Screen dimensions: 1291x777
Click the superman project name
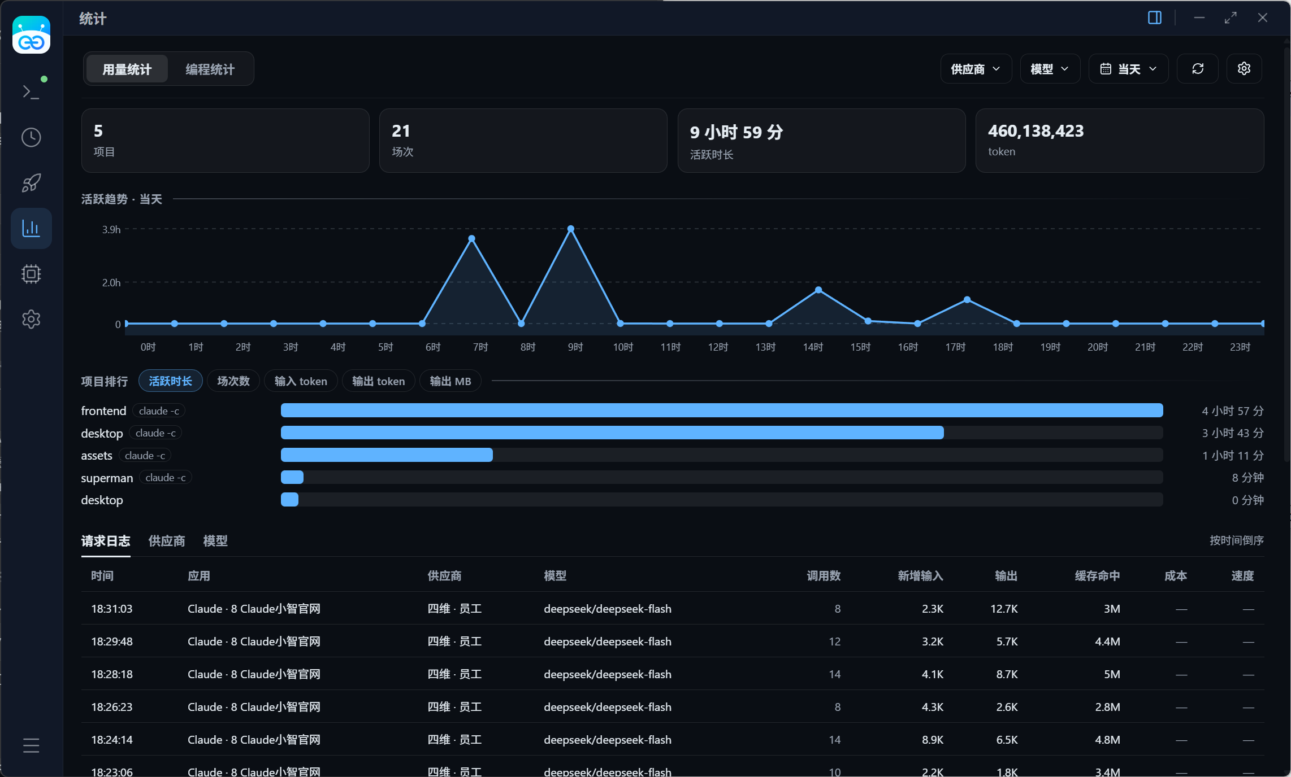coord(107,478)
